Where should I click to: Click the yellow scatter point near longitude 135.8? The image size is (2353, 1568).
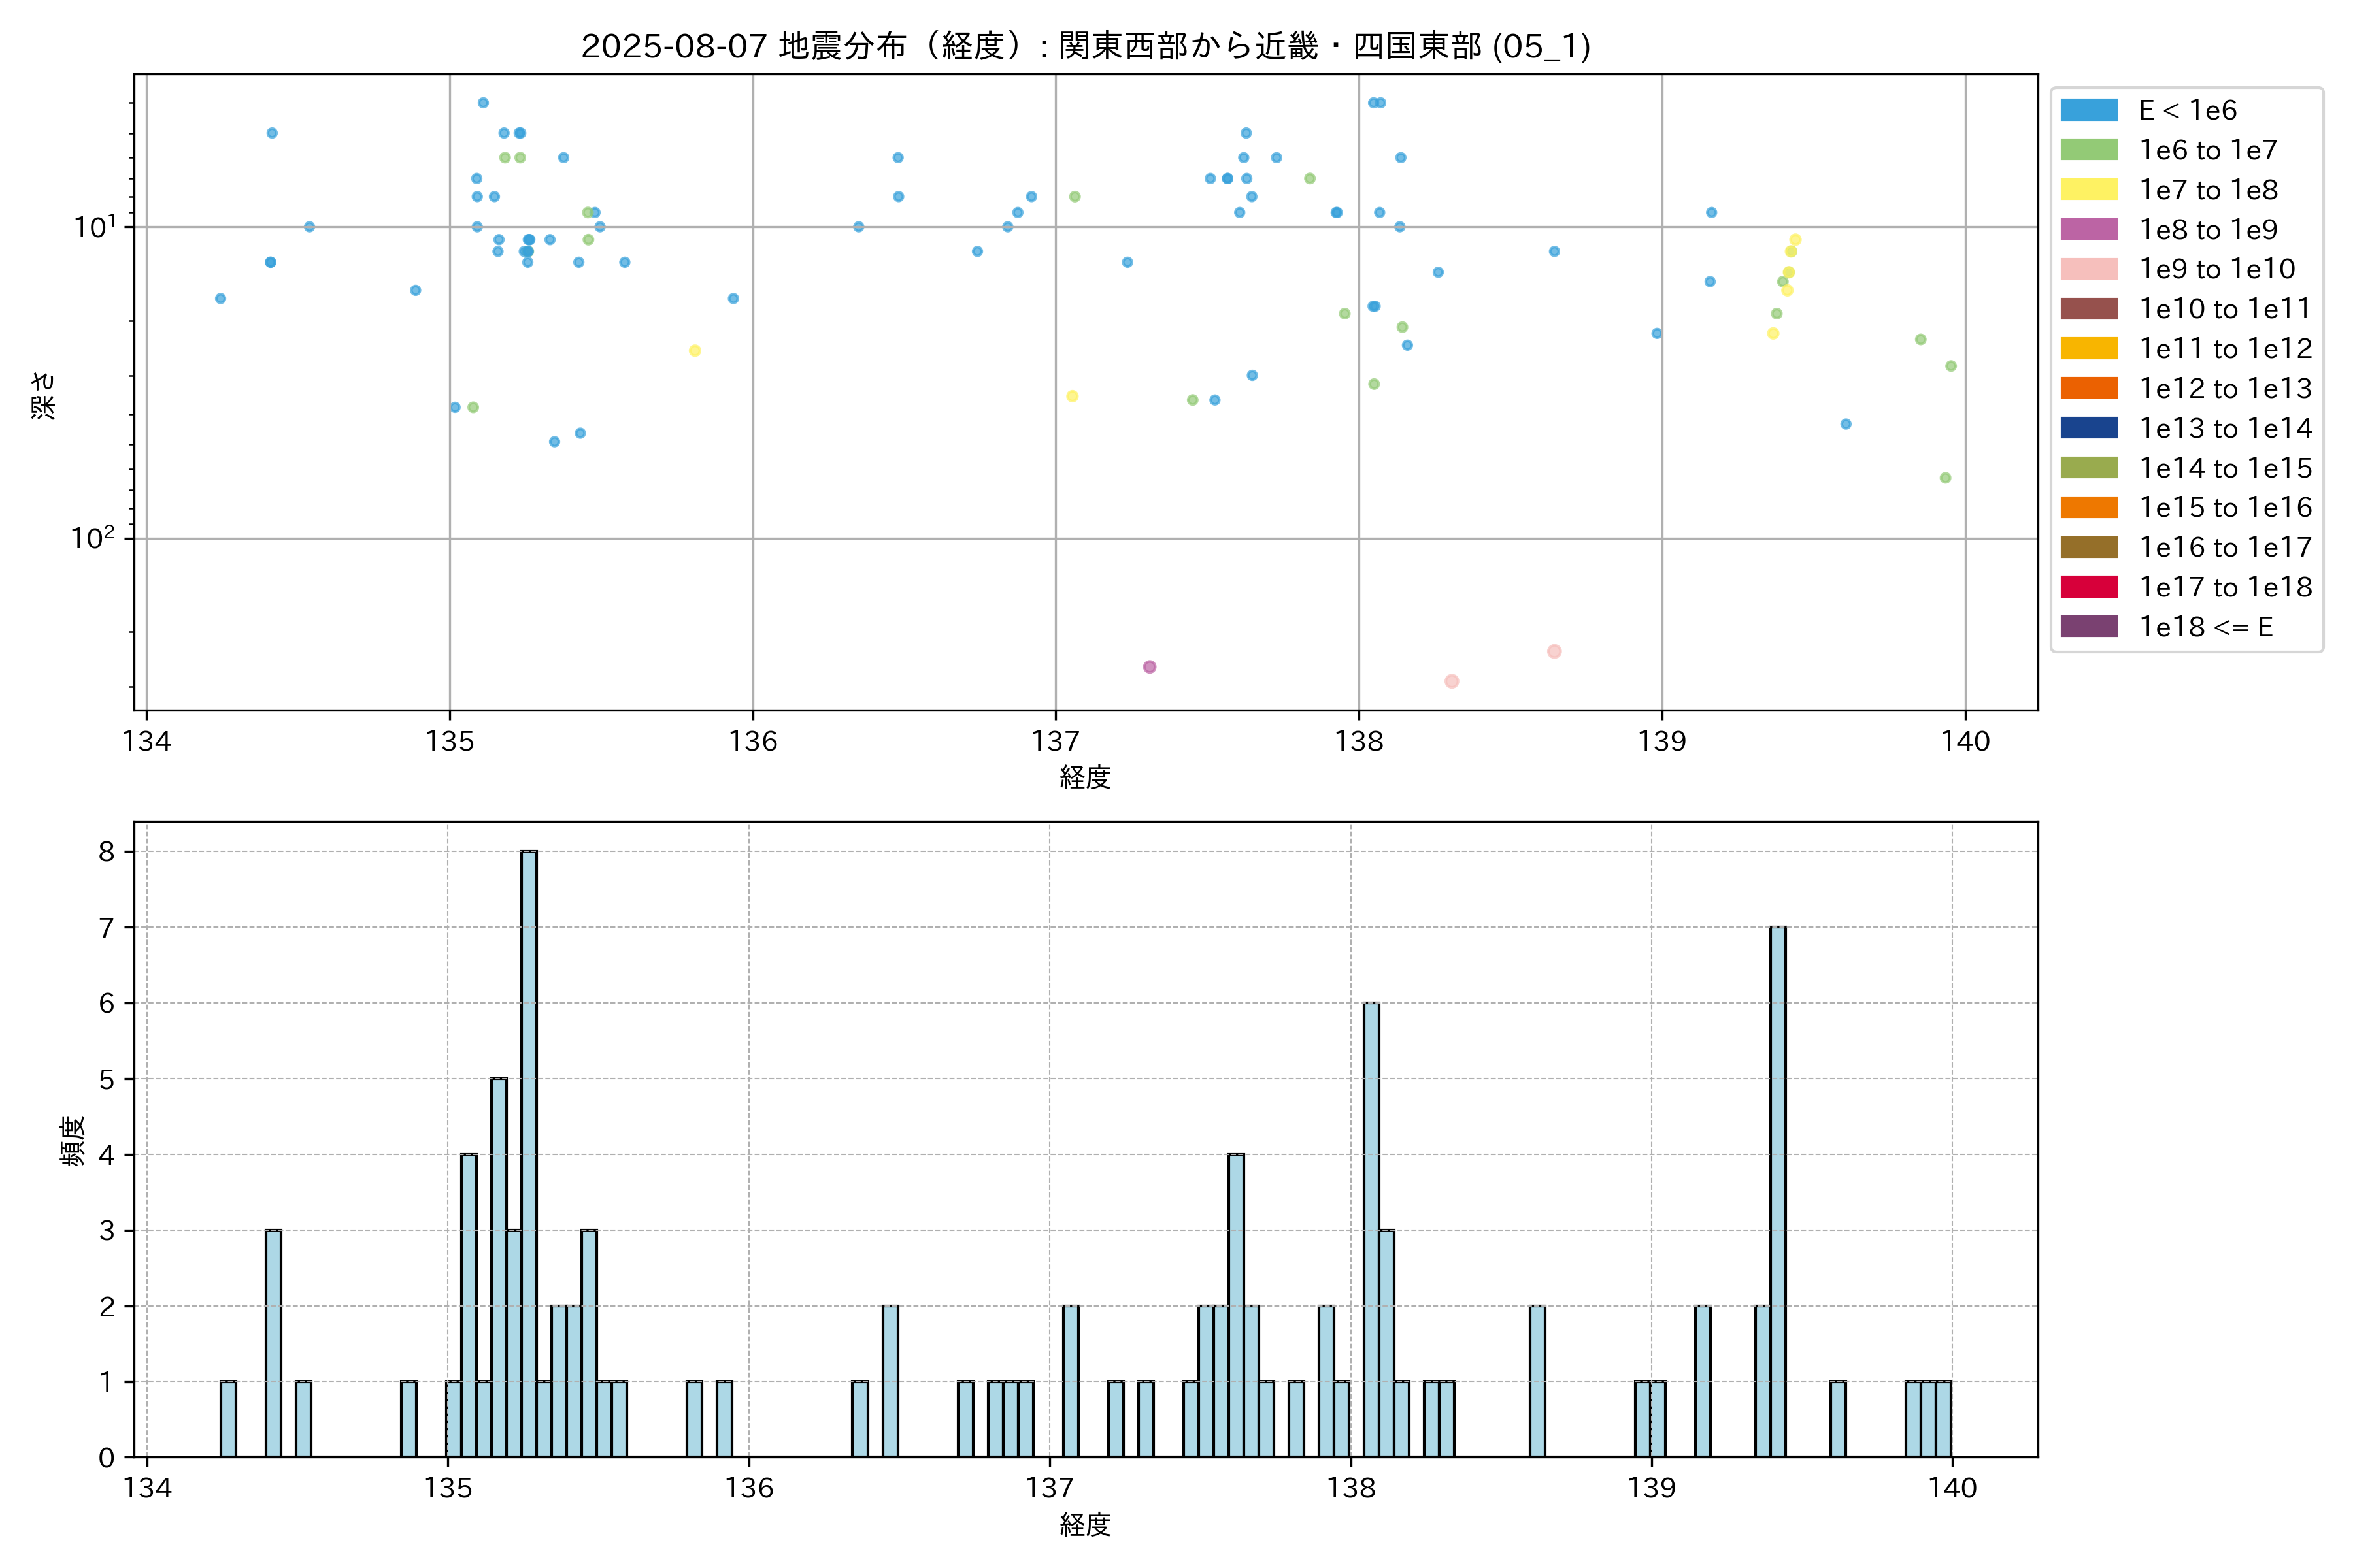tap(695, 351)
